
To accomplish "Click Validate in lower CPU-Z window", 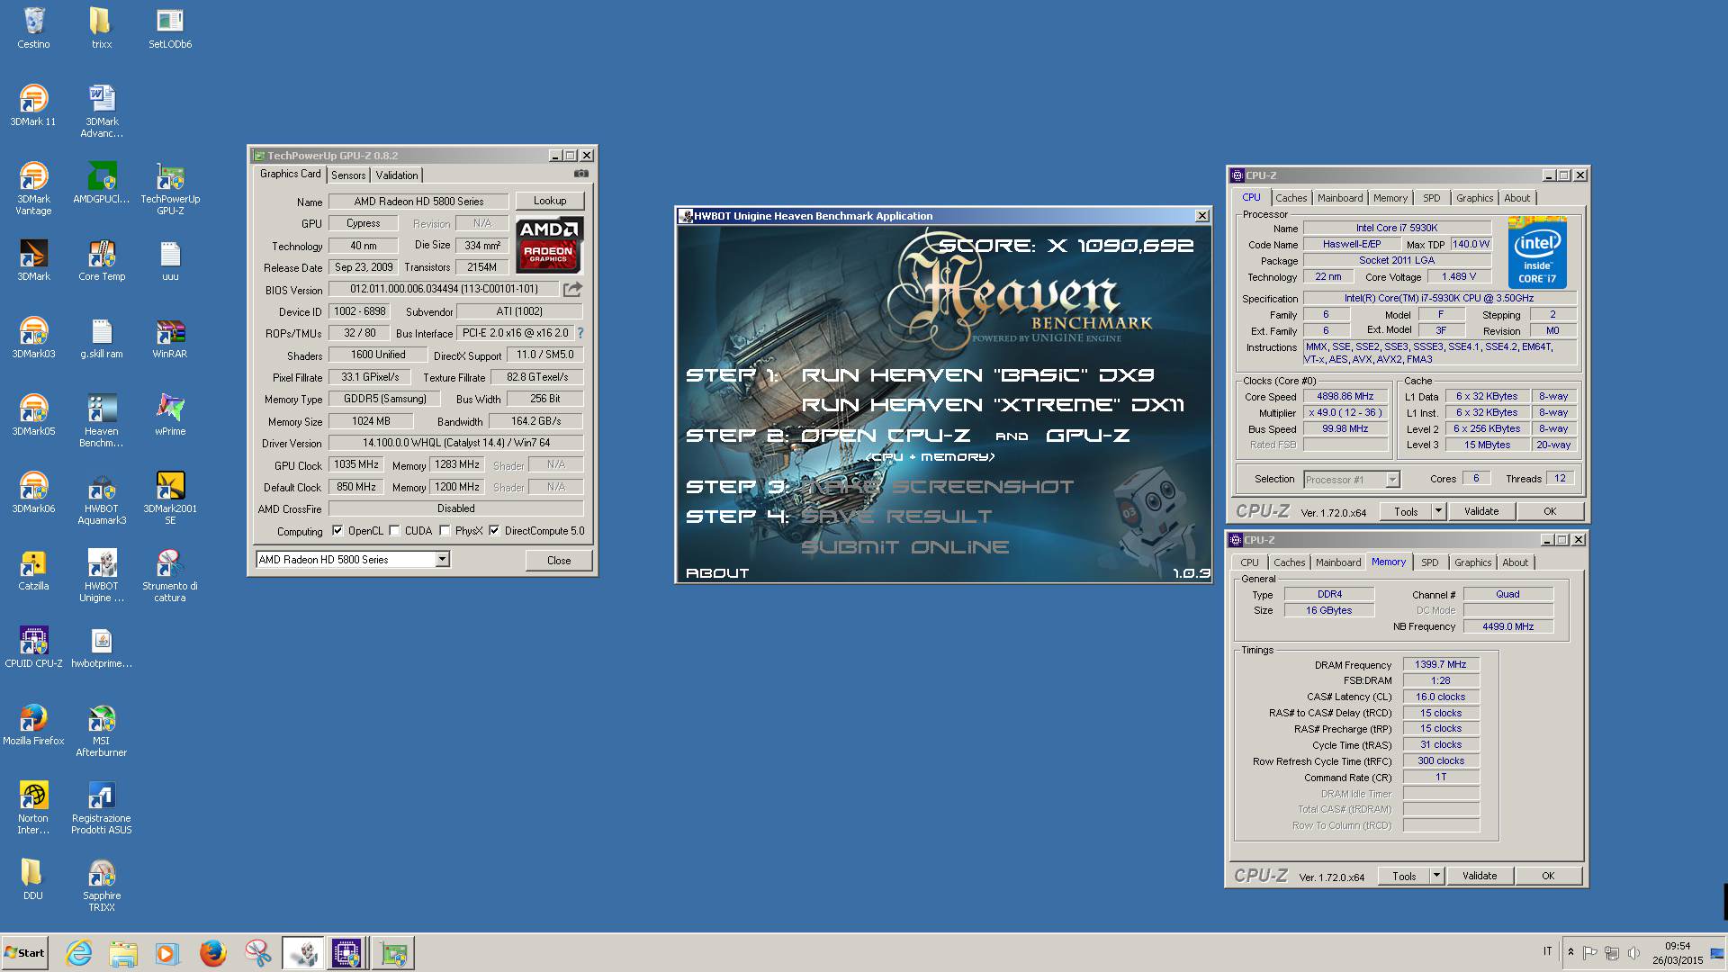I will coord(1480,876).
